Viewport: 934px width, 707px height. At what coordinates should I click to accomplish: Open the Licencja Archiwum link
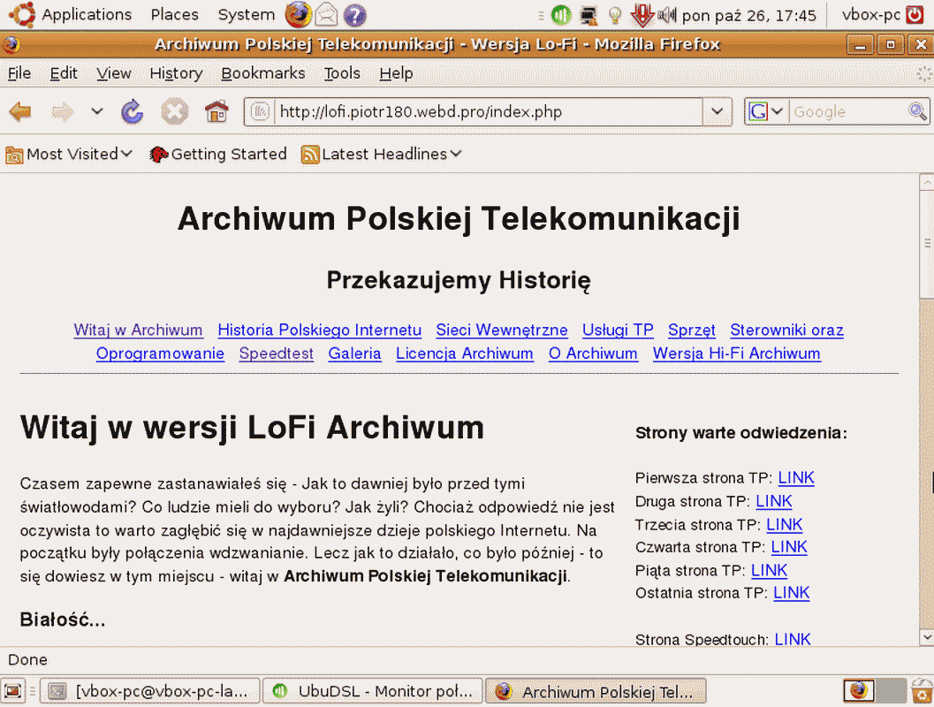[x=465, y=353]
